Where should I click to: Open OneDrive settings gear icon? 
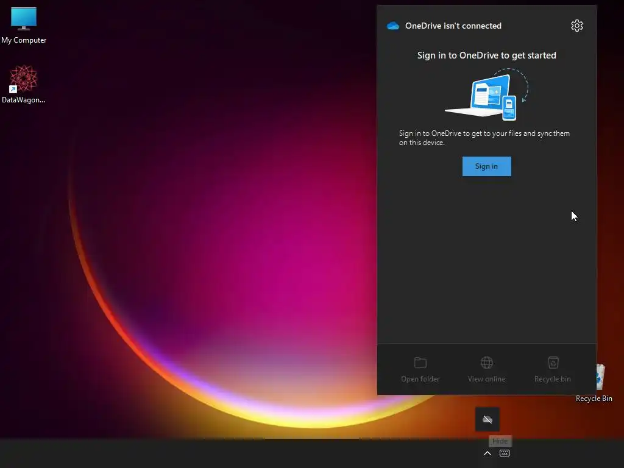(x=576, y=26)
